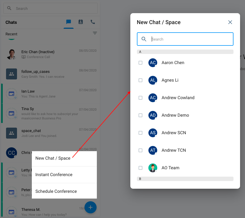Select the Aaron Chen name

pyautogui.click(x=173, y=63)
